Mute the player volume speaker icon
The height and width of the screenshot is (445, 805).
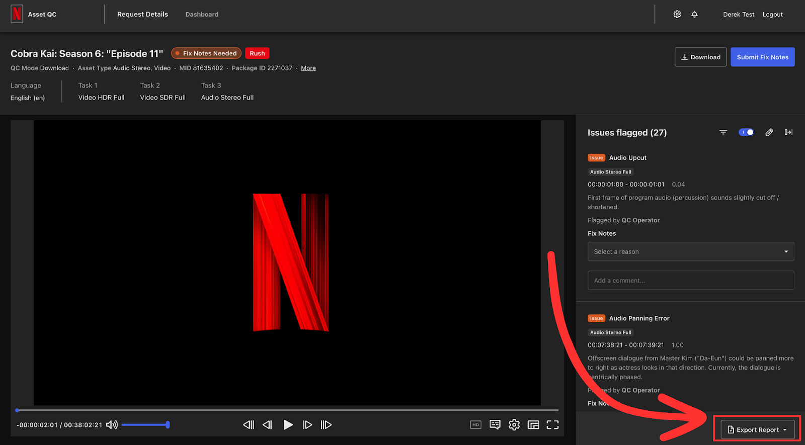pyautogui.click(x=112, y=425)
